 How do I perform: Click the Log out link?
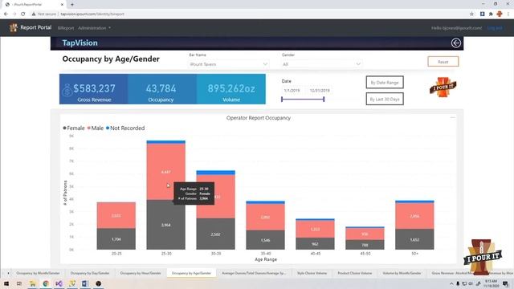[495, 28]
